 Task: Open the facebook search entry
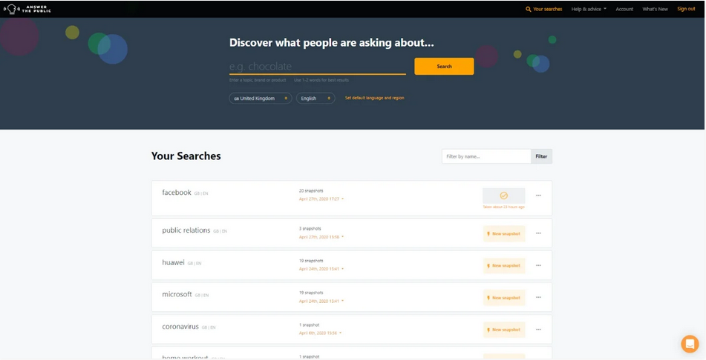click(177, 193)
